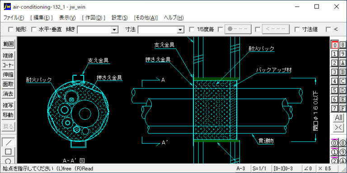This screenshot has width=347, height=173.
Task: Click the 範囲 range selection tool
Action: click(x=8, y=44)
